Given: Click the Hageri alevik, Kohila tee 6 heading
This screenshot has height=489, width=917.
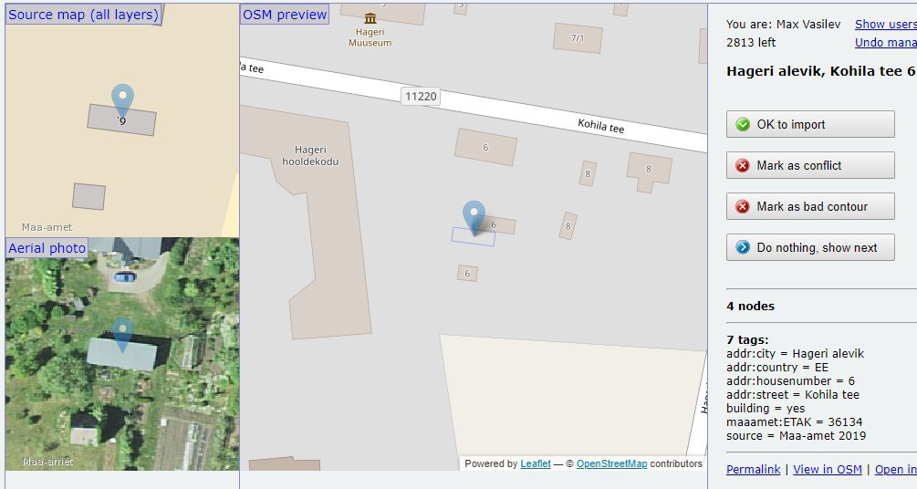Looking at the screenshot, I should 820,71.
